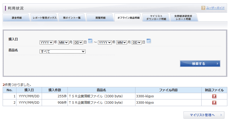Switch to the 残ポイント一覧 tab
Image resolution: width=230 pixels, height=121 pixels.
[72, 18]
